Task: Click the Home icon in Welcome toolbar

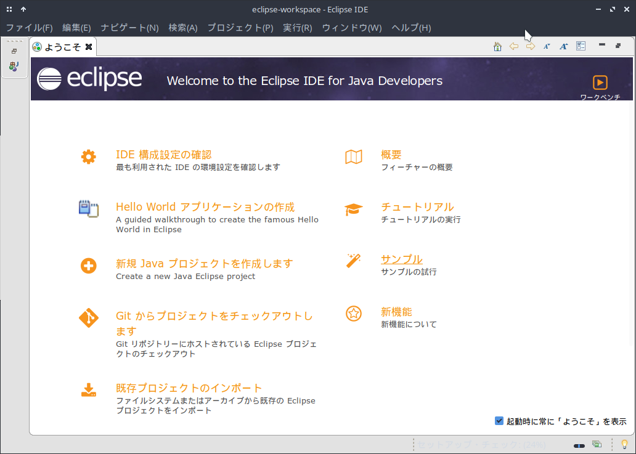Action: click(x=497, y=47)
